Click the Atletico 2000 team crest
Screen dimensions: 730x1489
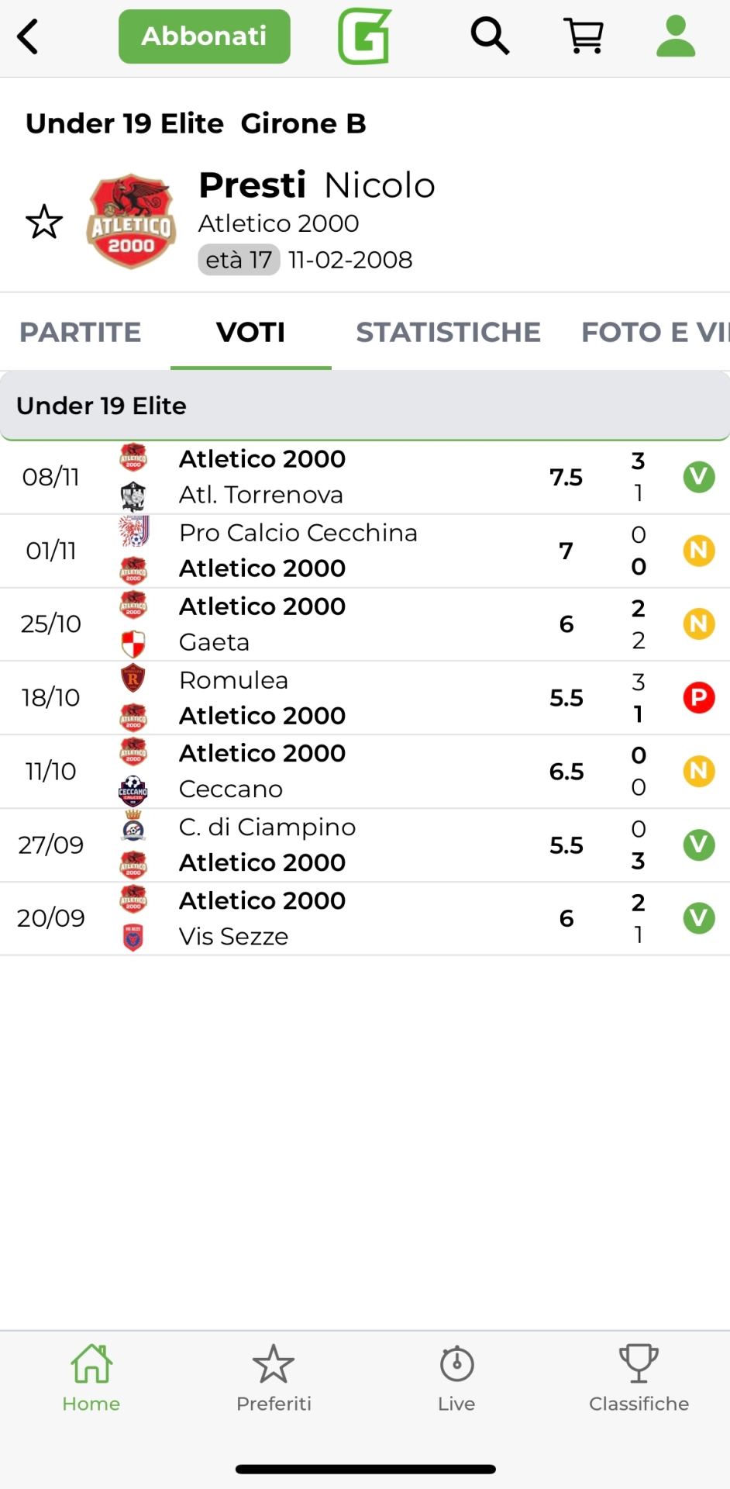[x=131, y=221]
